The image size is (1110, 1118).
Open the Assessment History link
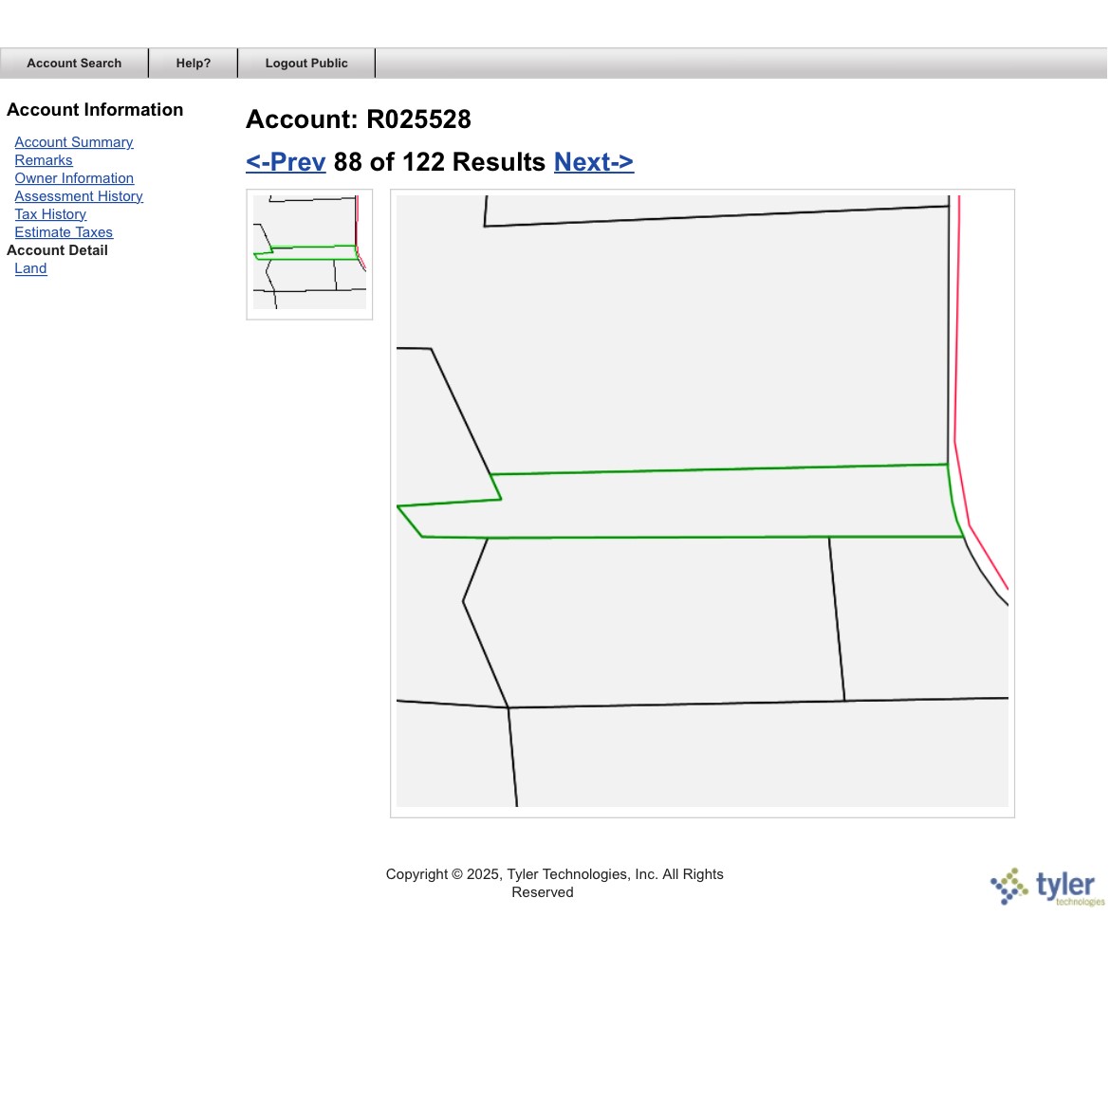[79, 196]
